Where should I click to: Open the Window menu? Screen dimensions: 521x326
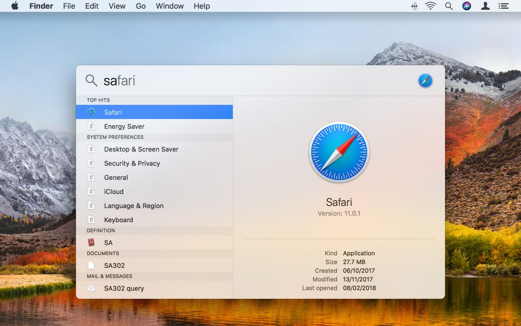click(170, 6)
